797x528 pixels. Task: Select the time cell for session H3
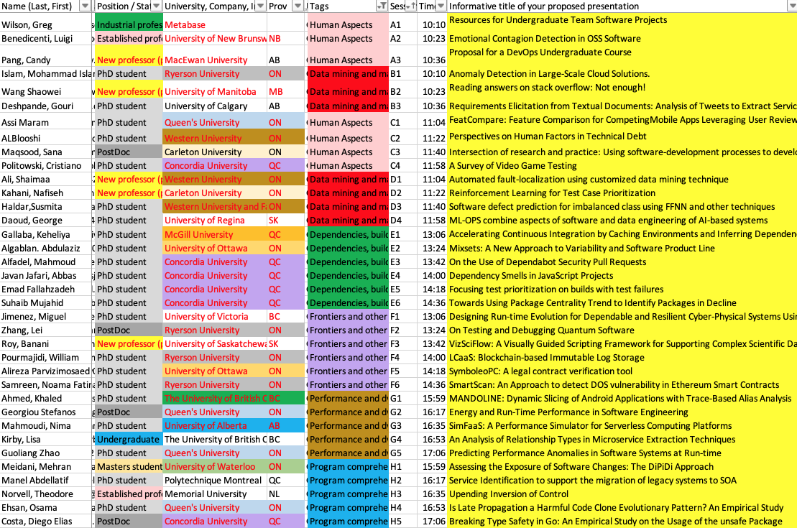coord(432,494)
